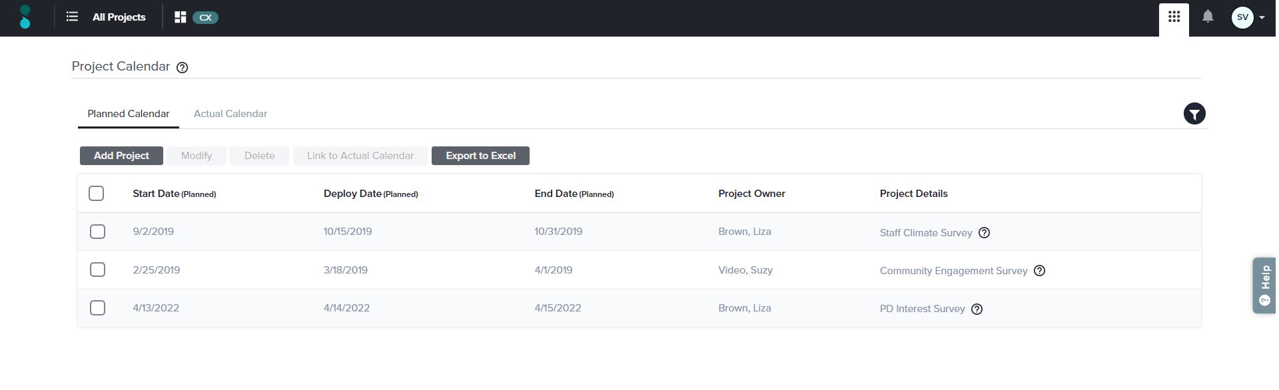Select the Planned Calendar tab

coord(129,114)
